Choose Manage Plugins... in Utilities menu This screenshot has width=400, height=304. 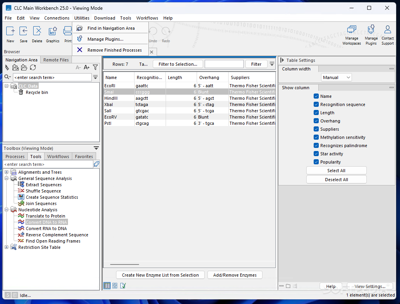[111, 39]
